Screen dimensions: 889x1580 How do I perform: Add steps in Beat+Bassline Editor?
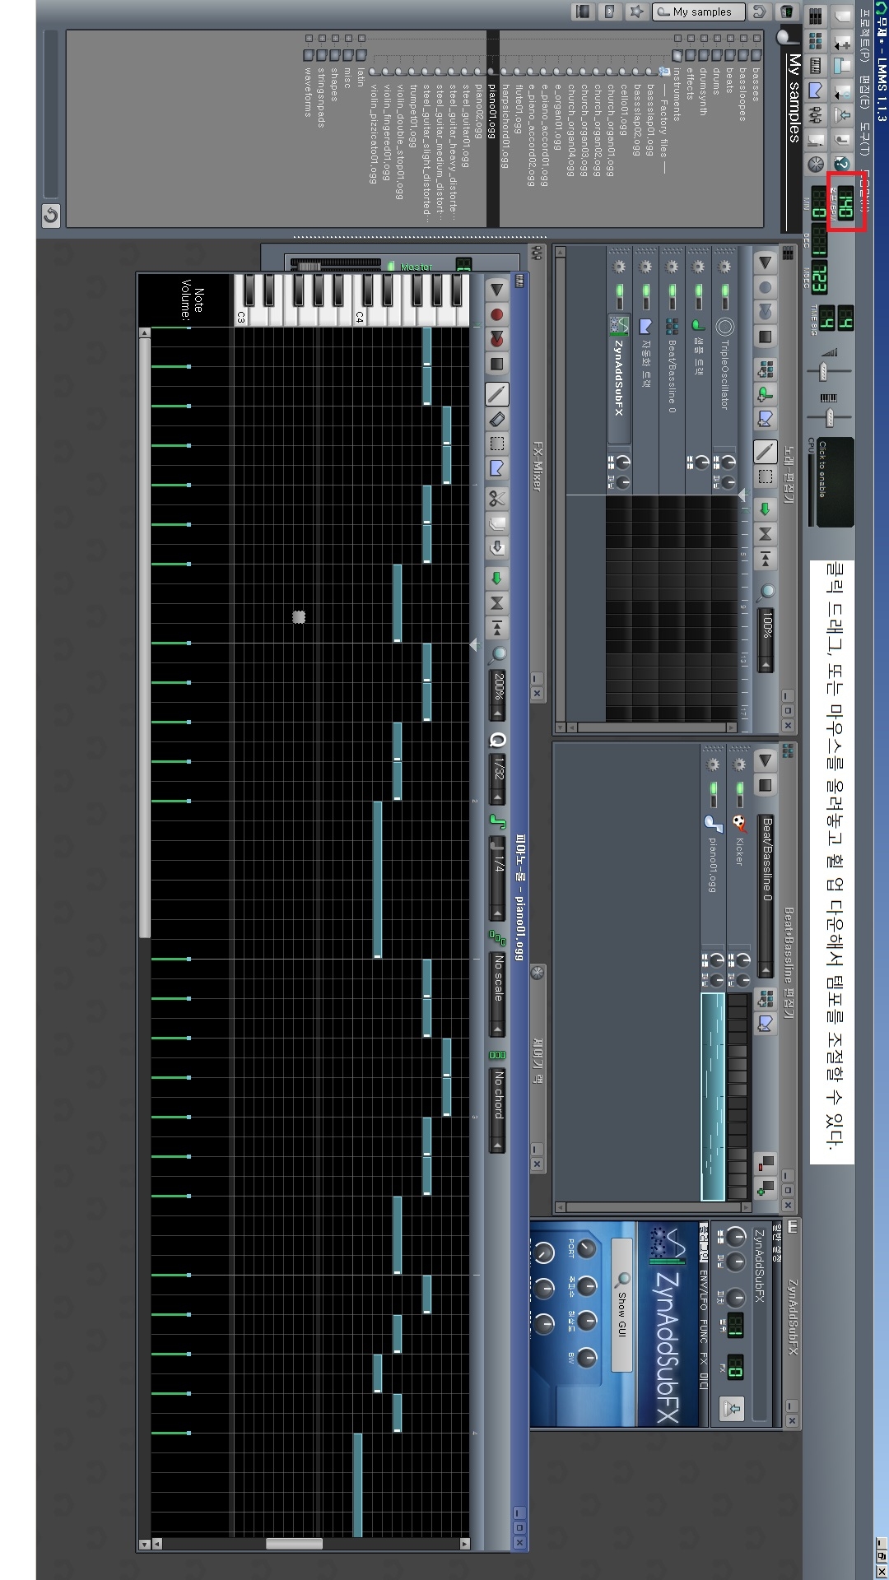766,1187
